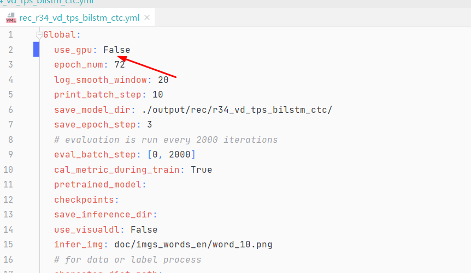The width and height of the screenshot is (471, 273).
Task: Click the log_smooth_window key
Action: pos(100,80)
